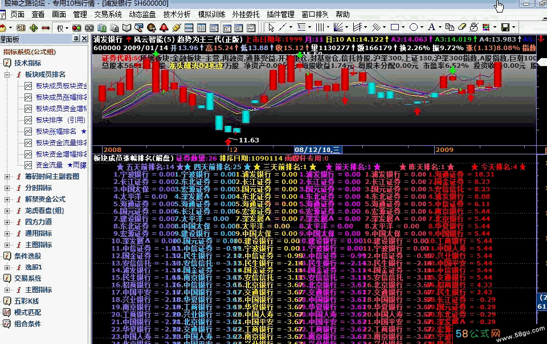Open the circle tool dropdown arrow
This screenshot has width=547, height=344.
tap(422, 27)
